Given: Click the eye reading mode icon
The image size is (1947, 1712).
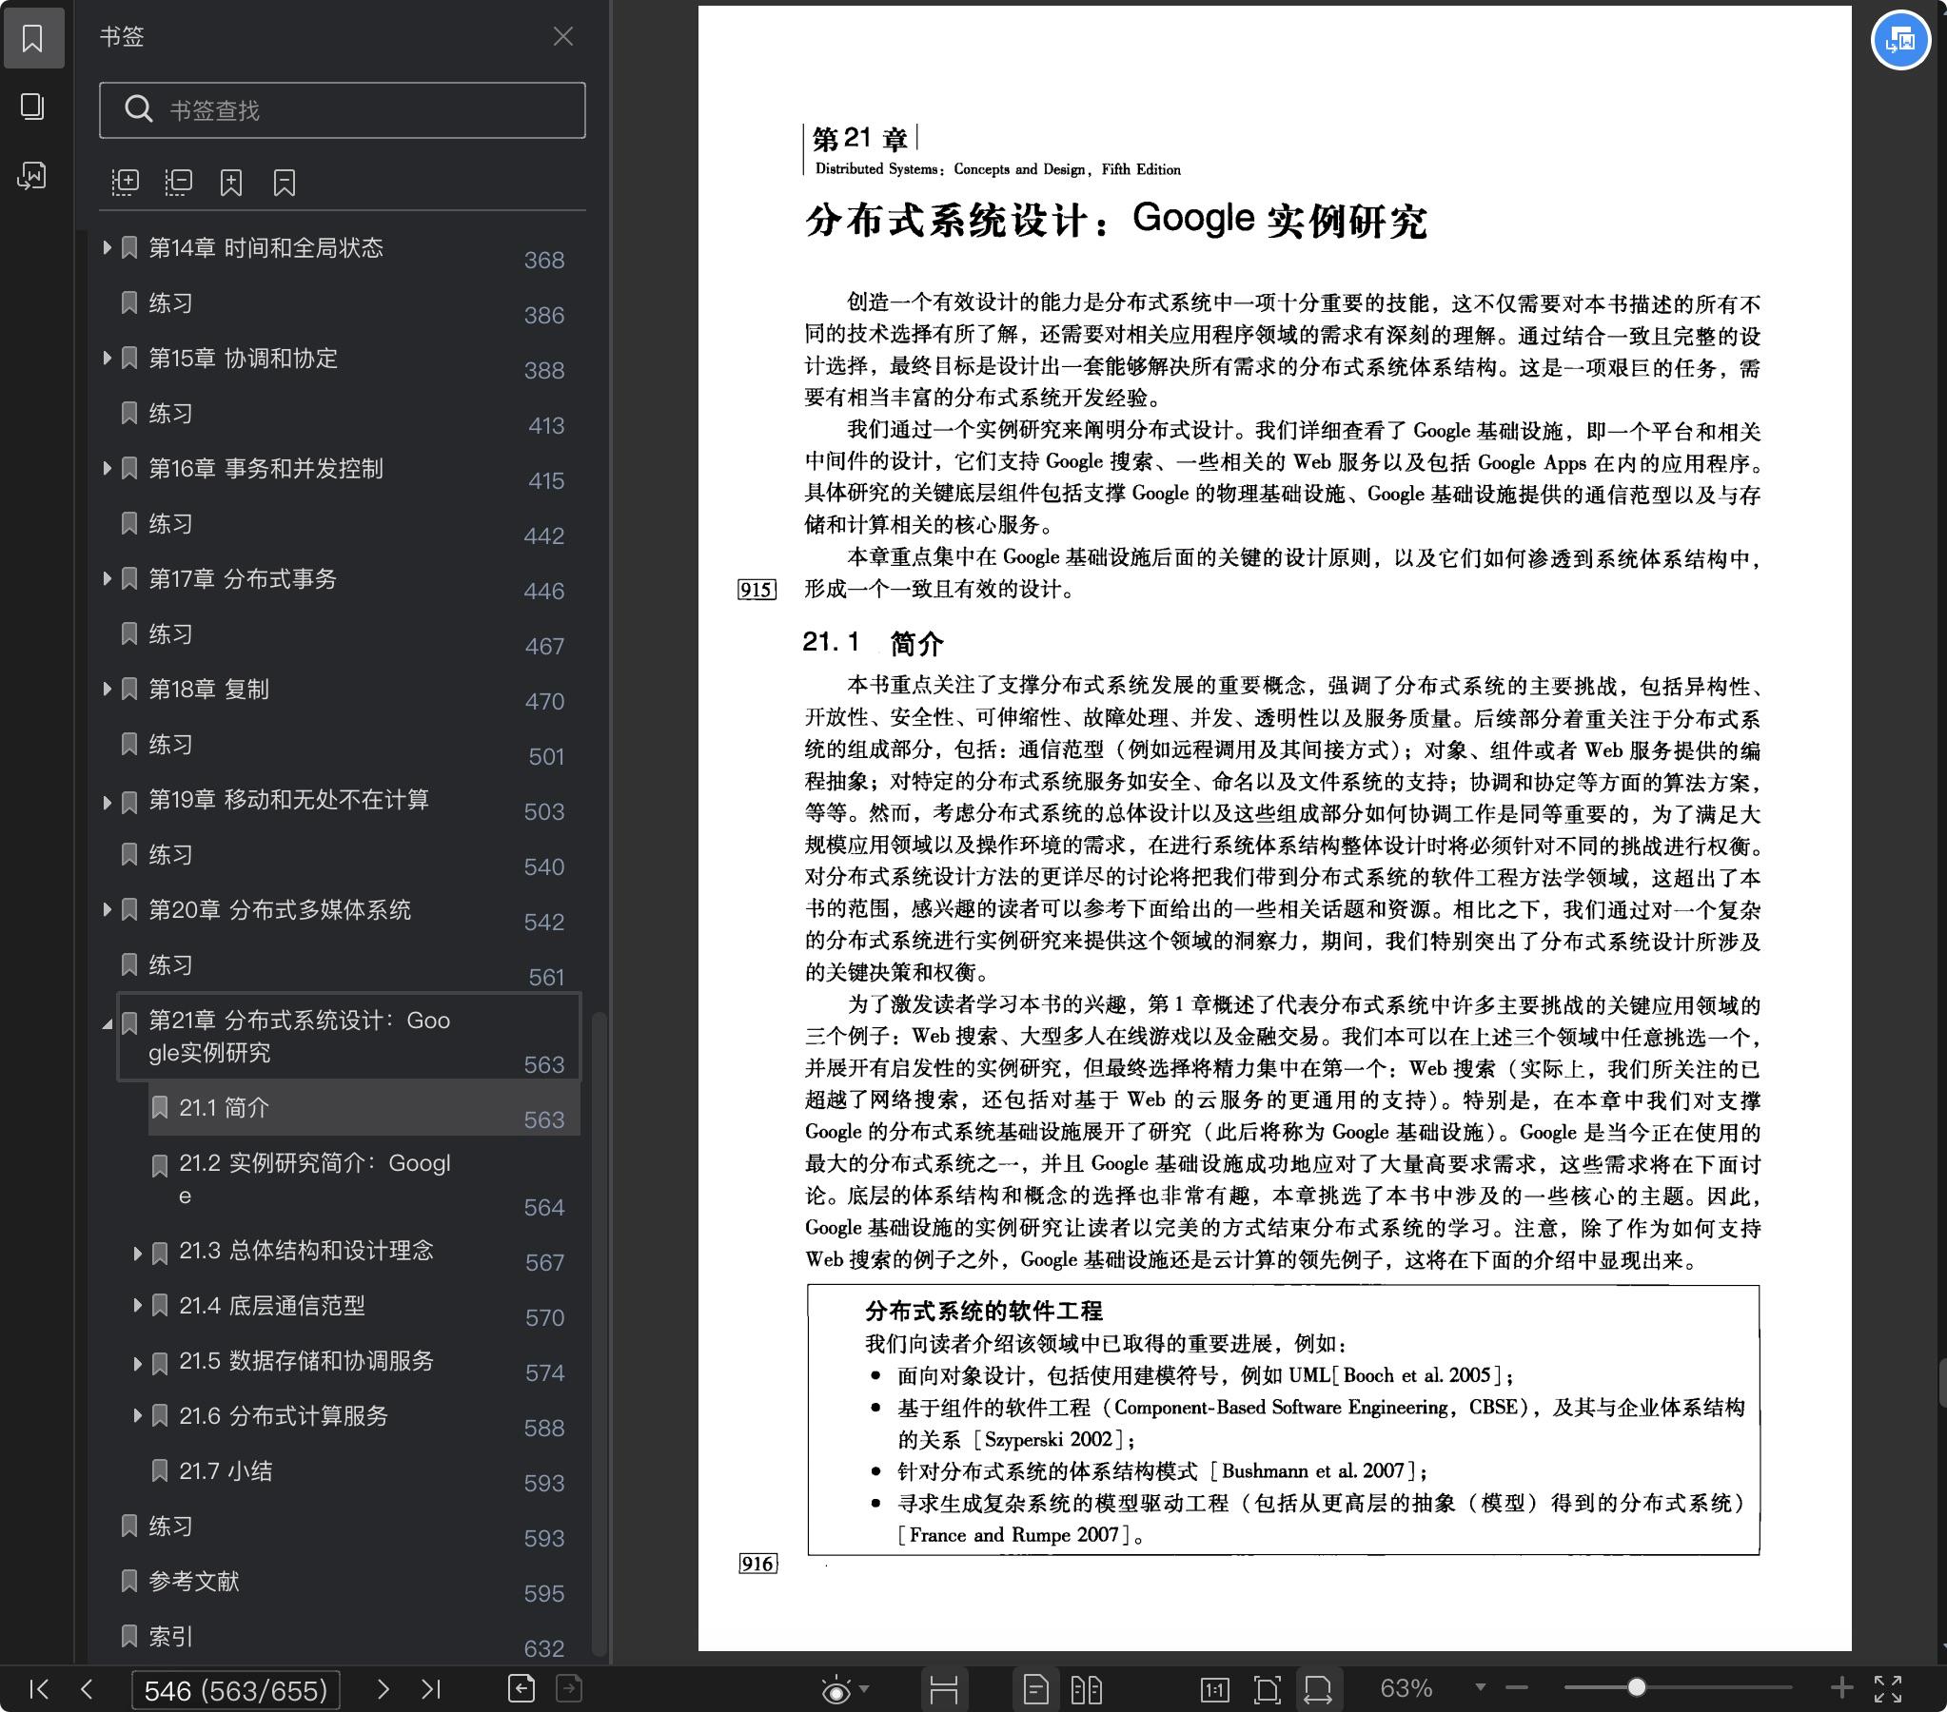Looking at the screenshot, I should click(x=836, y=1690).
